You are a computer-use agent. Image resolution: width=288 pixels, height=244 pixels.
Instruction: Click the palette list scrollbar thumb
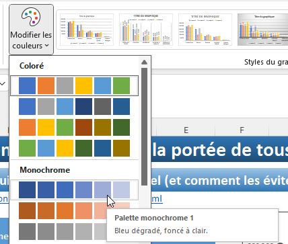(x=144, y=126)
